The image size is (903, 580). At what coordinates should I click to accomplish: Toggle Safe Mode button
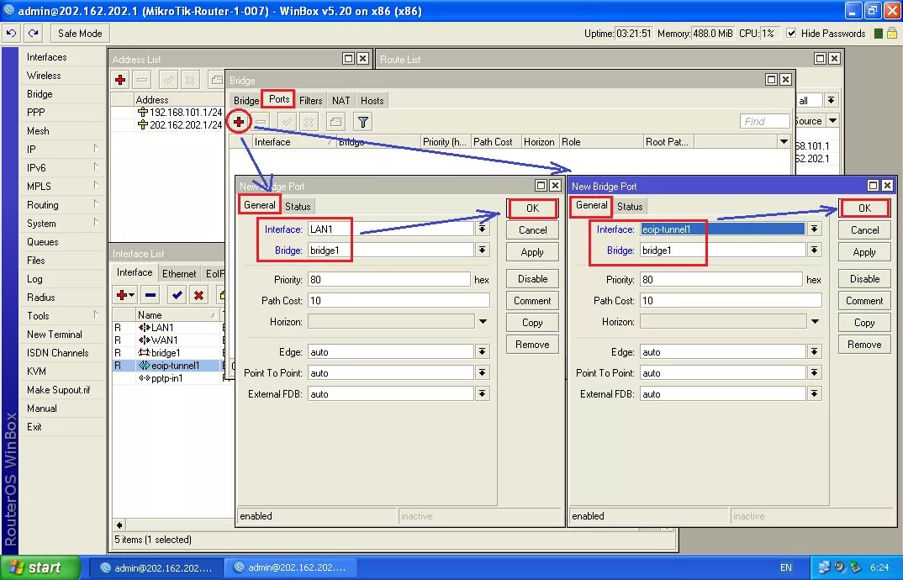pos(80,34)
